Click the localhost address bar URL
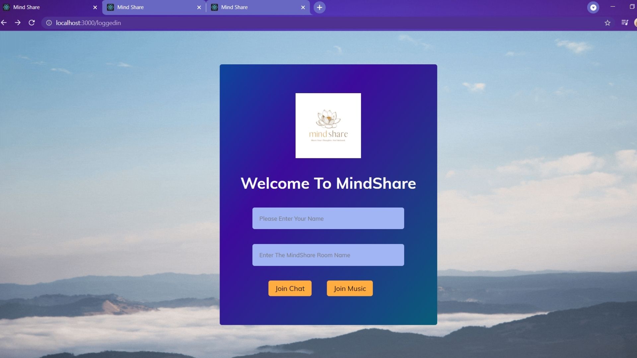The image size is (637, 358). tap(88, 23)
